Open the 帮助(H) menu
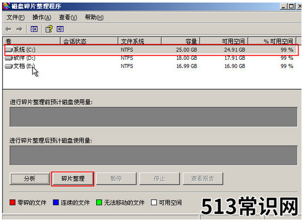 point(94,17)
